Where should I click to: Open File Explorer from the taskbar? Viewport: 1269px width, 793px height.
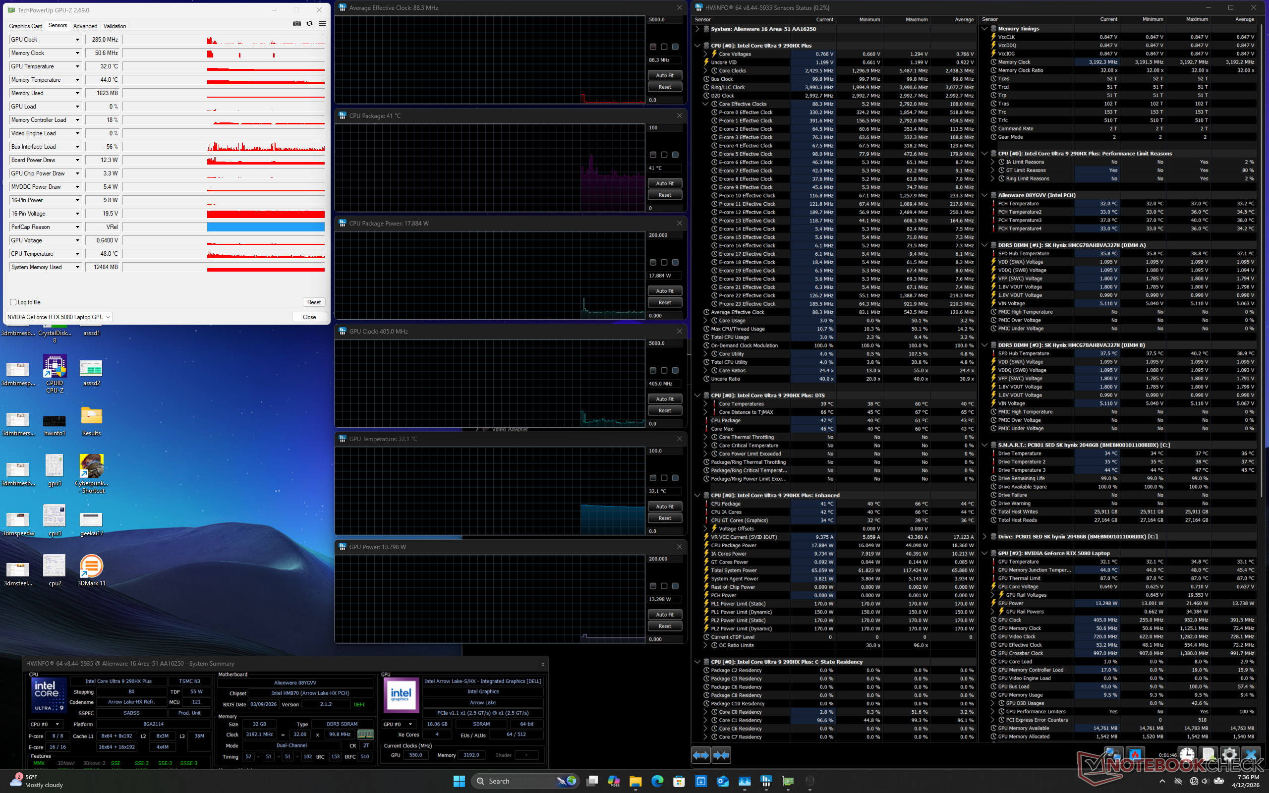tap(635, 781)
